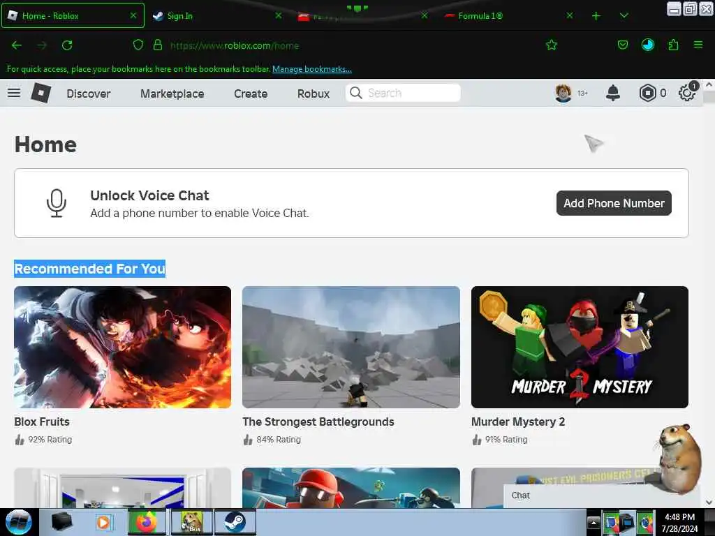The height and width of the screenshot is (536, 715).
Task: Close the Formula 1 tab
Action: point(570,15)
